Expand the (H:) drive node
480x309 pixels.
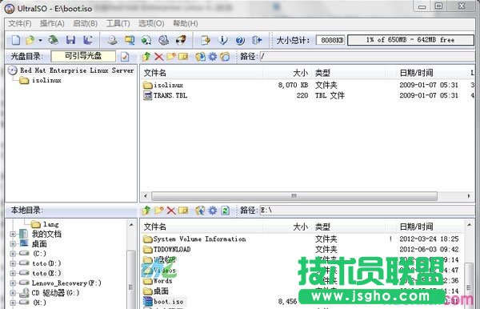tap(13, 303)
